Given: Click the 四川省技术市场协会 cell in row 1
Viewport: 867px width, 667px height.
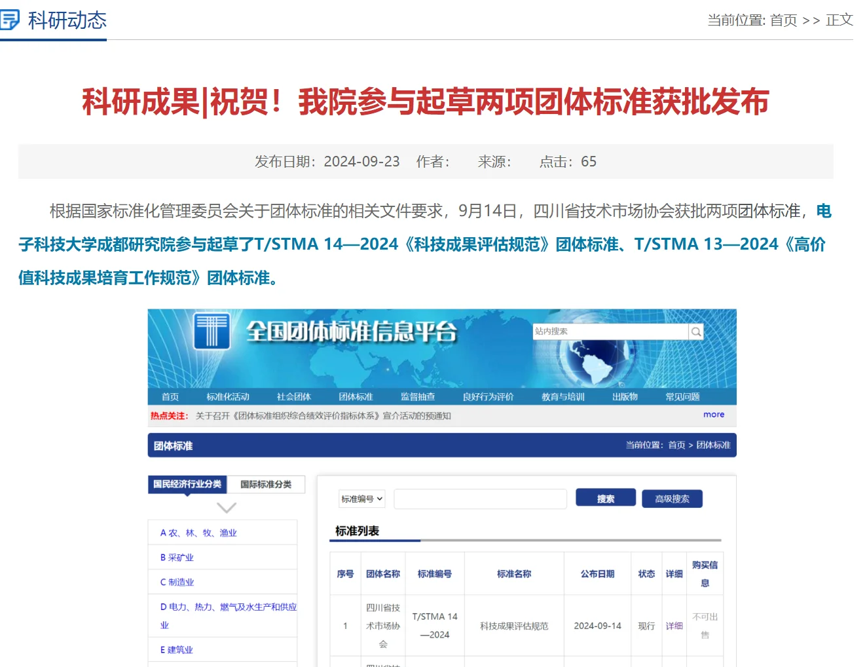Looking at the screenshot, I should pos(383,626).
